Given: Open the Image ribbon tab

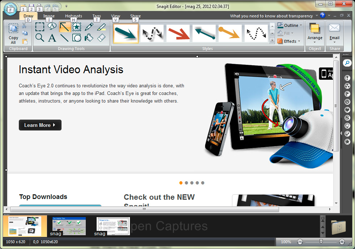Looking at the screenshot, I should (49, 16).
